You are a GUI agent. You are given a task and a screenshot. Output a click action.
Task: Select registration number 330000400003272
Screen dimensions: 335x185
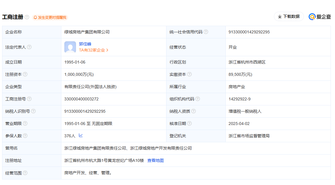coord(81,99)
